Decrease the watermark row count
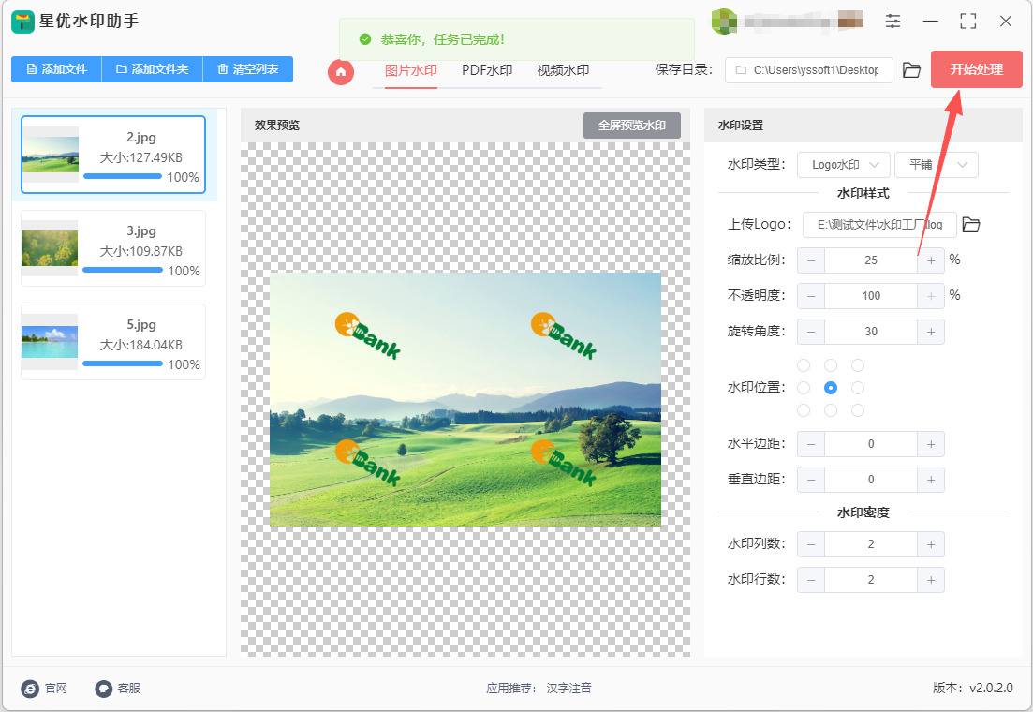1033x712 pixels. pyautogui.click(x=811, y=580)
